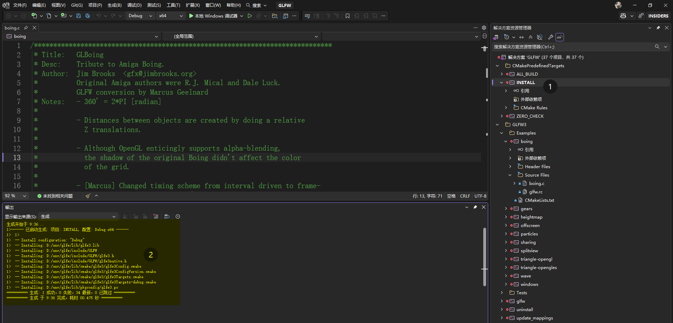Close the Output panel

[x=484, y=207]
